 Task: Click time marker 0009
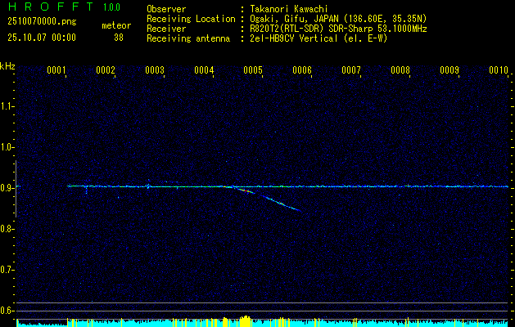coord(449,70)
